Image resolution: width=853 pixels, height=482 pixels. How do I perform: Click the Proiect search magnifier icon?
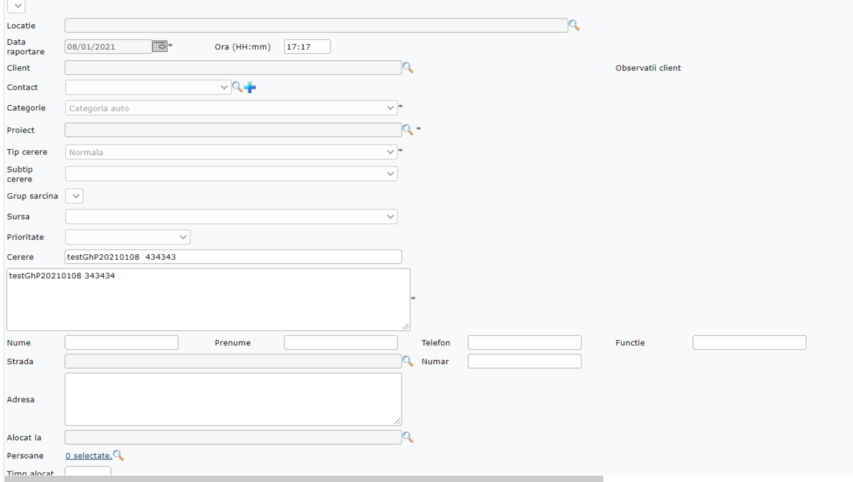(x=408, y=130)
